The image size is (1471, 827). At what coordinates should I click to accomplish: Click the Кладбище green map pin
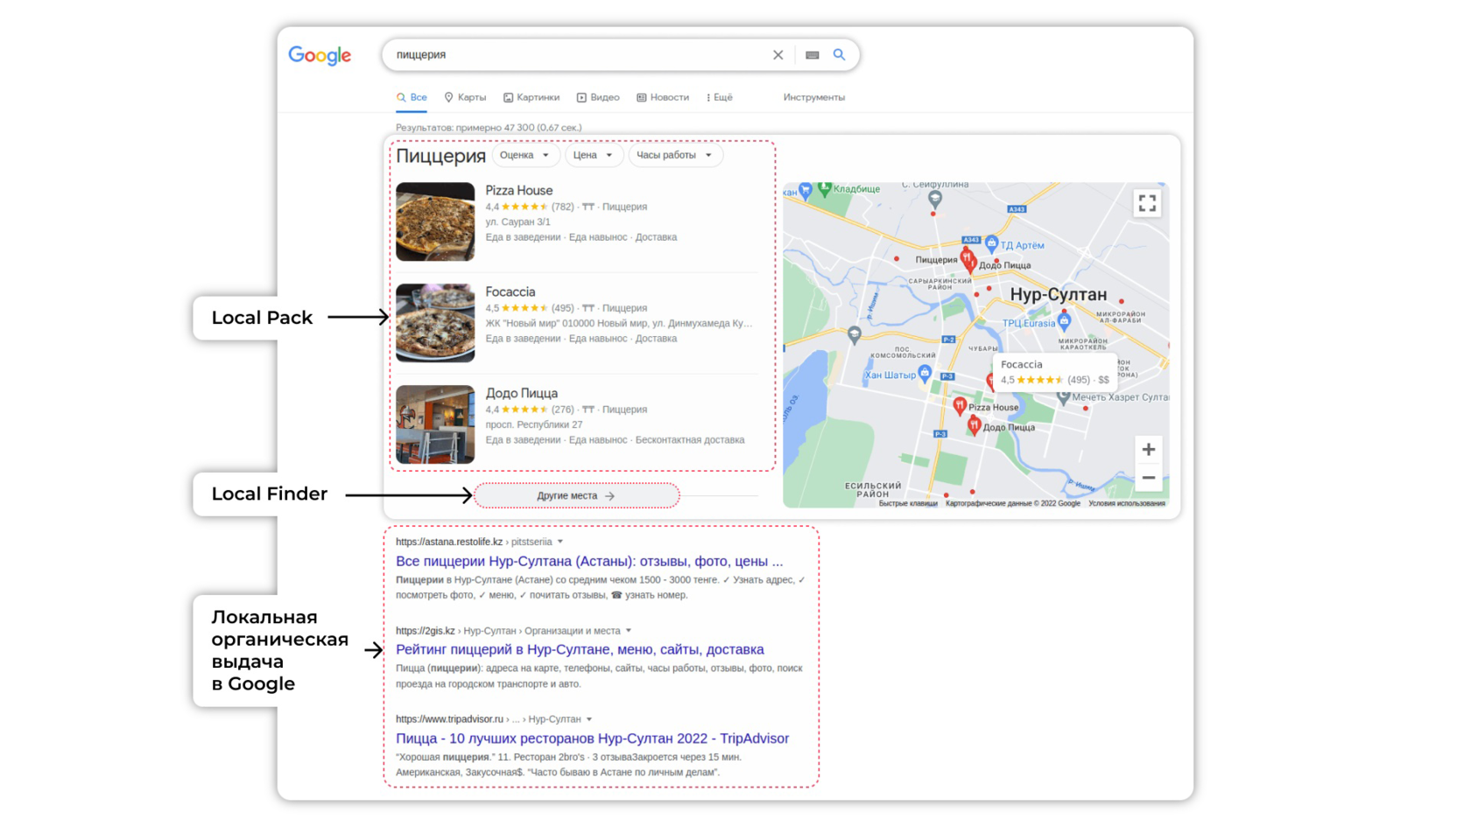pyautogui.click(x=824, y=188)
